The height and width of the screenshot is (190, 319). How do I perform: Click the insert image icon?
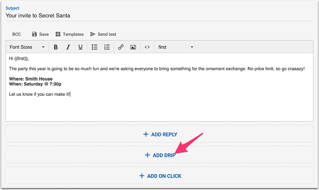133,47
